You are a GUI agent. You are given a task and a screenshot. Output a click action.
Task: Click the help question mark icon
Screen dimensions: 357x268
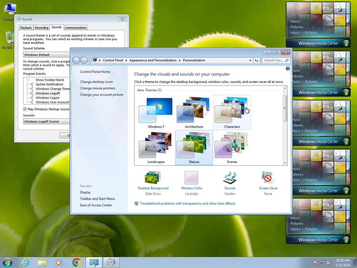pos(288,68)
